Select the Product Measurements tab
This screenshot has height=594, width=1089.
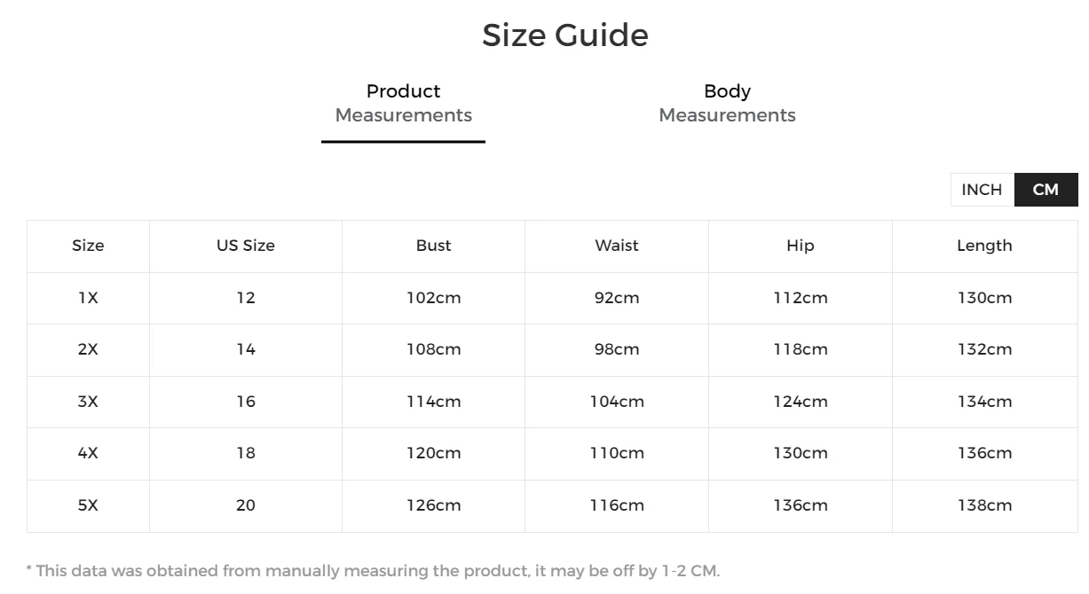point(403,104)
